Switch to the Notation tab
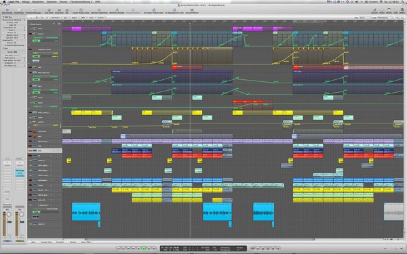This screenshot has height=254, width=407. point(73,242)
